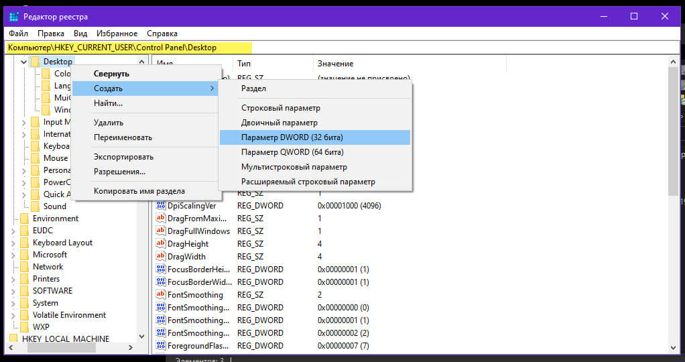This screenshot has height=362, width=685.
Task: Click the values list vertical scrollbar thumb
Action: tap(673, 131)
